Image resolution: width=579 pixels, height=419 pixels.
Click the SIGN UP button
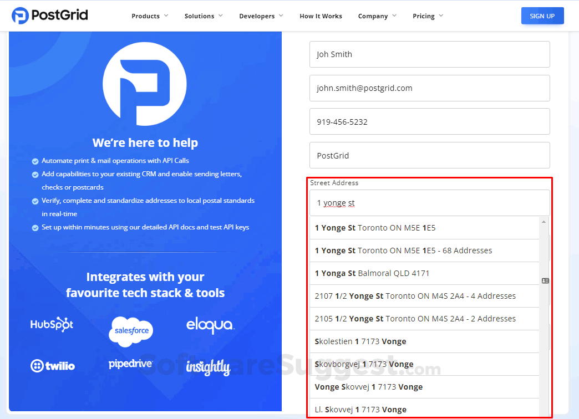[x=542, y=16]
